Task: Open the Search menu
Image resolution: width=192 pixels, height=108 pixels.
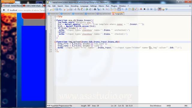Action: [x=60, y=6]
